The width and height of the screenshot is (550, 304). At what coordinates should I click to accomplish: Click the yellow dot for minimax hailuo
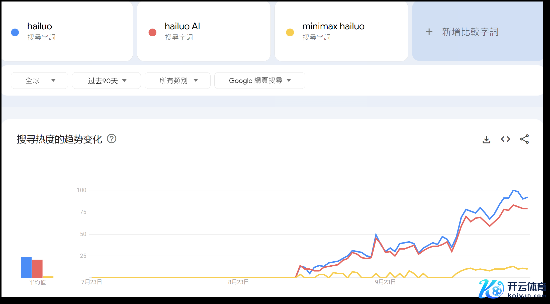pyautogui.click(x=290, y=32)
